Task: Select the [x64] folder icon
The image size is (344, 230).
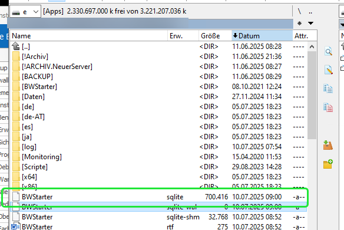Action: point(16,177)
